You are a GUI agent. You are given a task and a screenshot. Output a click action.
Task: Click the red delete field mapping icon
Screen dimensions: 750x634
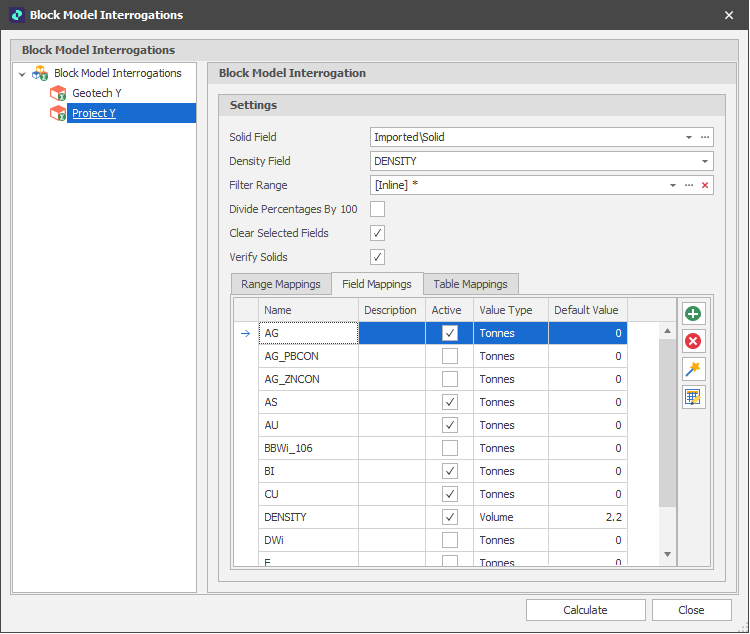pos(693,341)
